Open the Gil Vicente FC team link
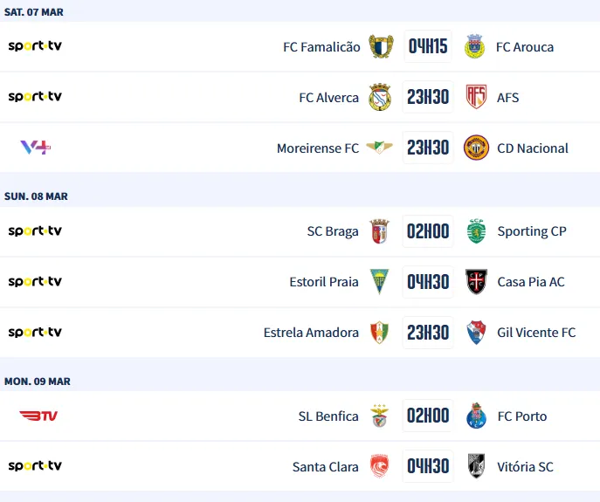 536,333
